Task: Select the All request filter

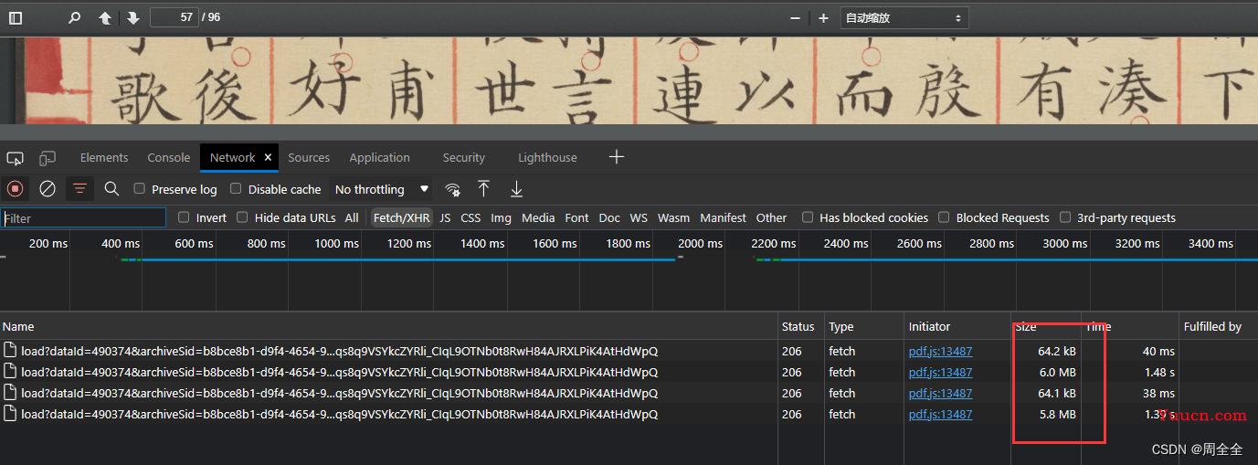Action: (x=352, y=217)
